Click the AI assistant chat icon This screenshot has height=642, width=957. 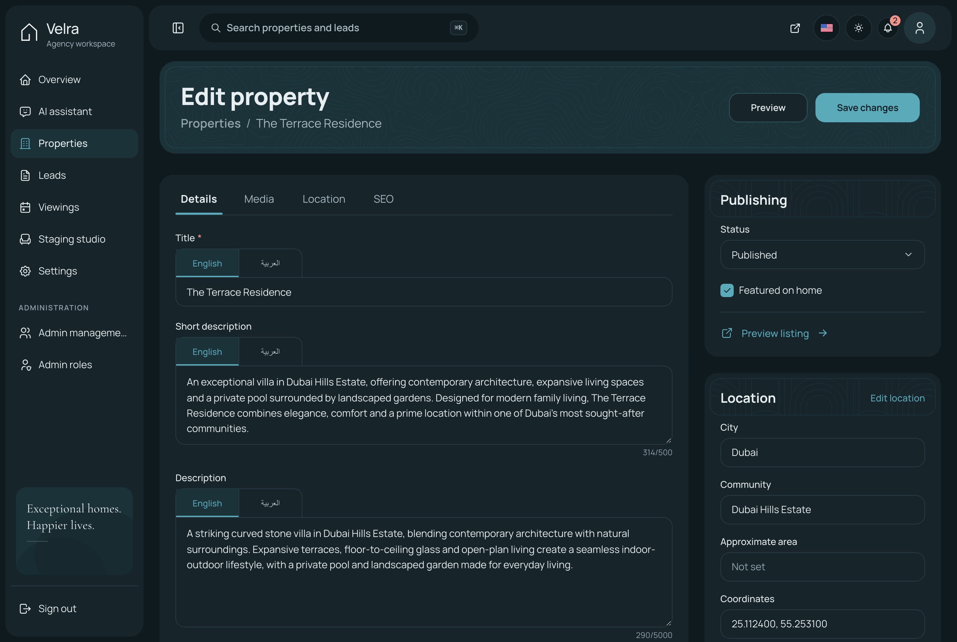25,112
